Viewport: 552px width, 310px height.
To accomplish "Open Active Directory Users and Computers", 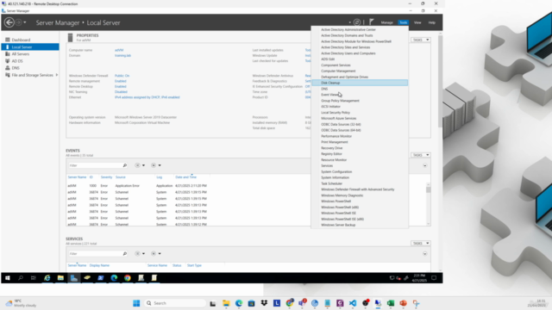I will pyautogui.click(x=360, y=53).
